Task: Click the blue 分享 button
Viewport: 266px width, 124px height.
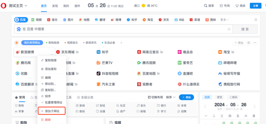Action: pyautogui.click(x=255, y=6)
